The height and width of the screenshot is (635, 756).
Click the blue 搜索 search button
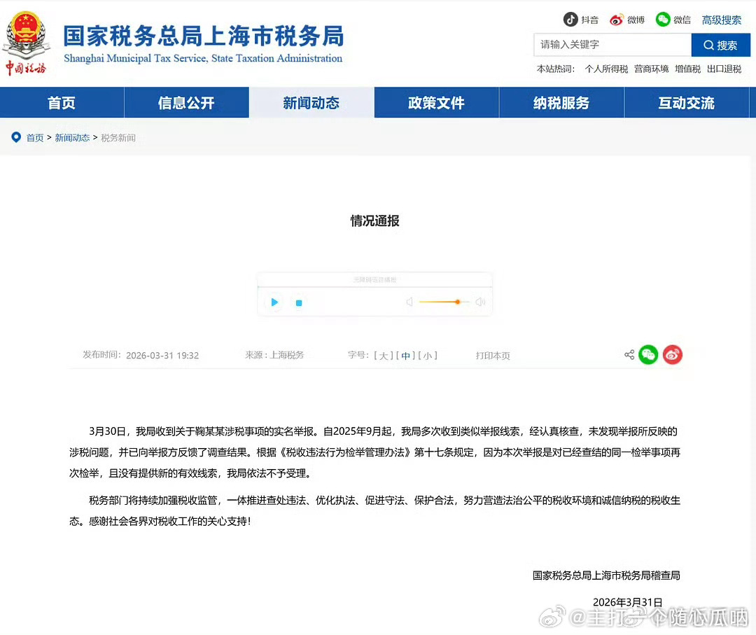[721, 45]
